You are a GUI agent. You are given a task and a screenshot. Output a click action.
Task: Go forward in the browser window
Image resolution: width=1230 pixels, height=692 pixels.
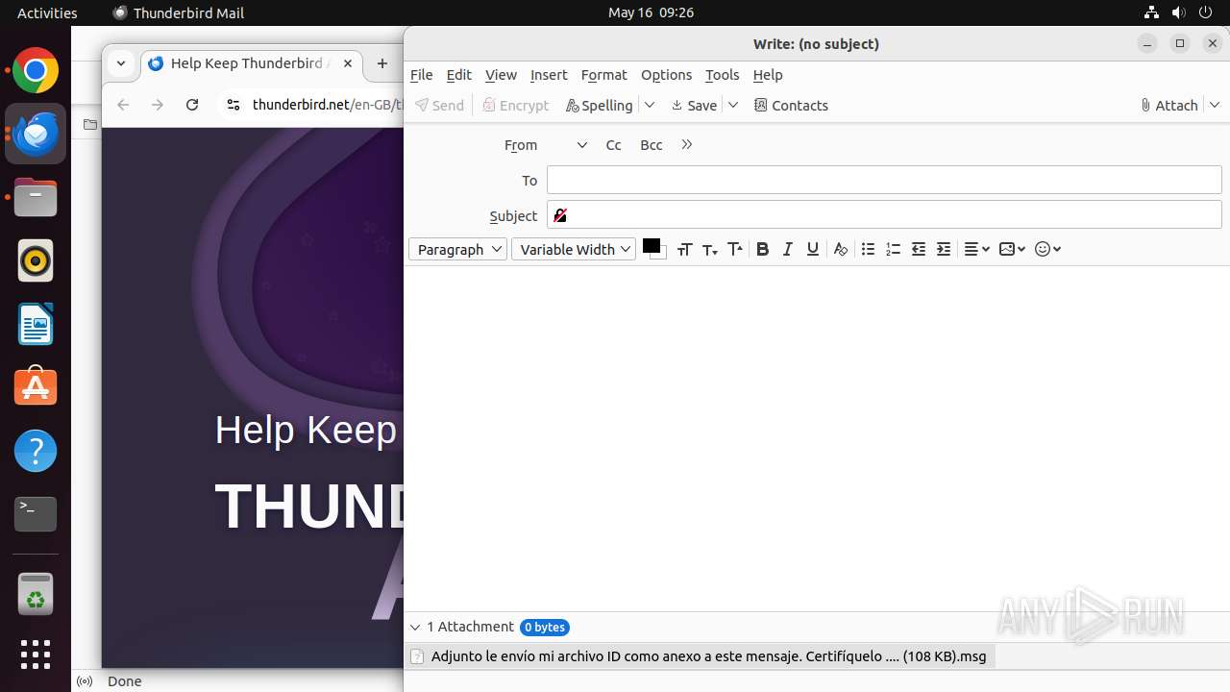pos(158,105)
